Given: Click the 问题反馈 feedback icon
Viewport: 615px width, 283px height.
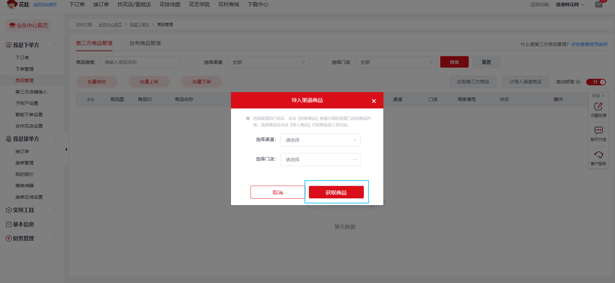Looking at the screenshot, I should [598, 106].
